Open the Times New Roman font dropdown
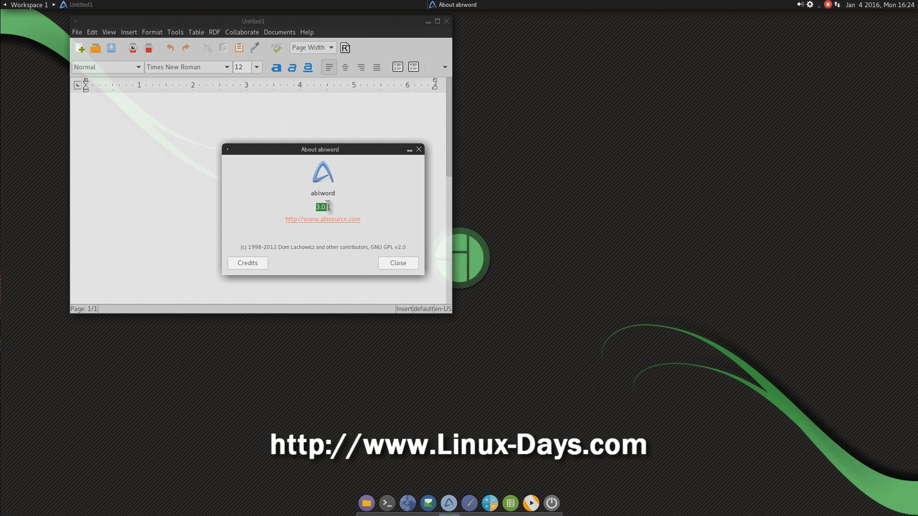 point(188,67)
